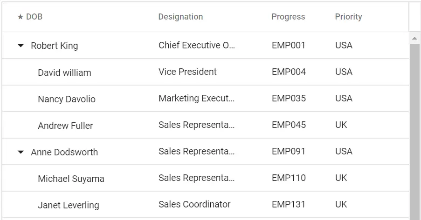
Task: Click the Sales Coordinator cell
Action: tap(194, 205)
